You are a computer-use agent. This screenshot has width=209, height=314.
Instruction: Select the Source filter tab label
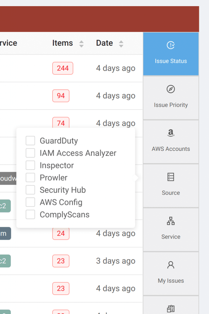[171, 193]
